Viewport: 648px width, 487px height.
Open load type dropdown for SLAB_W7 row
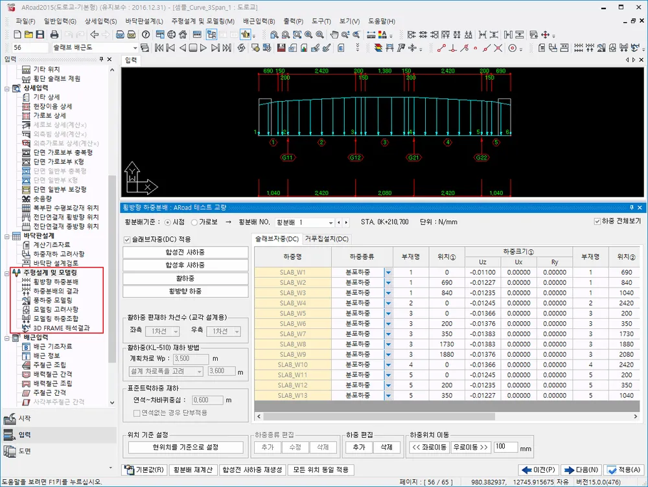click(388, 334)
